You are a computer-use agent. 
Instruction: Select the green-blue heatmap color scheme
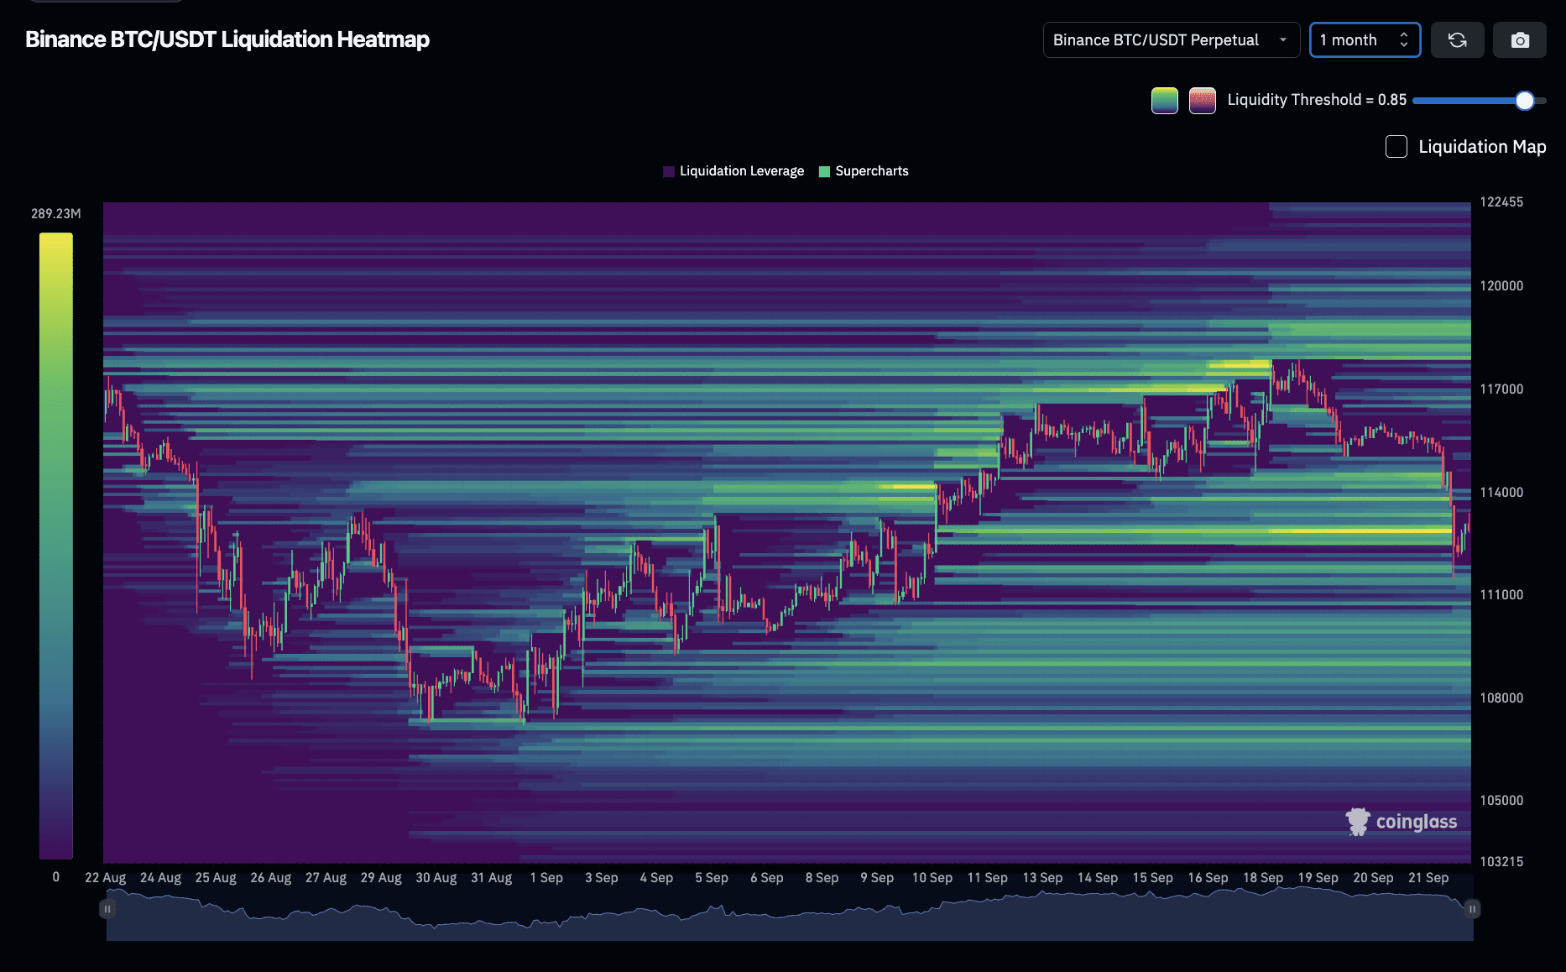click(x=1165, y=101)
